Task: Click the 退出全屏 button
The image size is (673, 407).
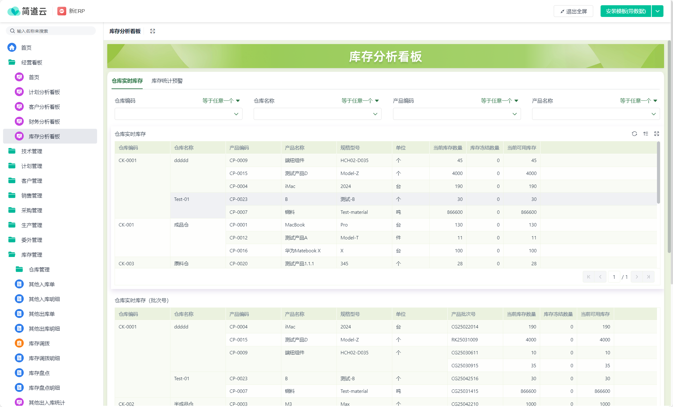Action: point(573,11)
